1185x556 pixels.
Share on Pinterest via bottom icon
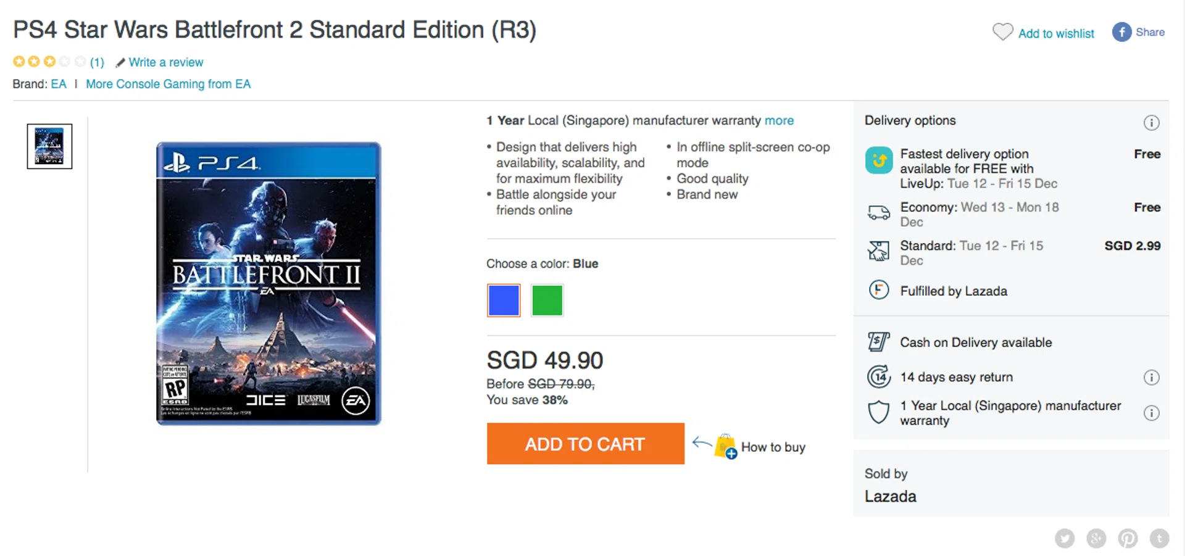(x=1128, y=538)
